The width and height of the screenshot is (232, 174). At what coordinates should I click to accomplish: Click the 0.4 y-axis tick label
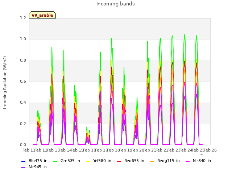(23, 102)
